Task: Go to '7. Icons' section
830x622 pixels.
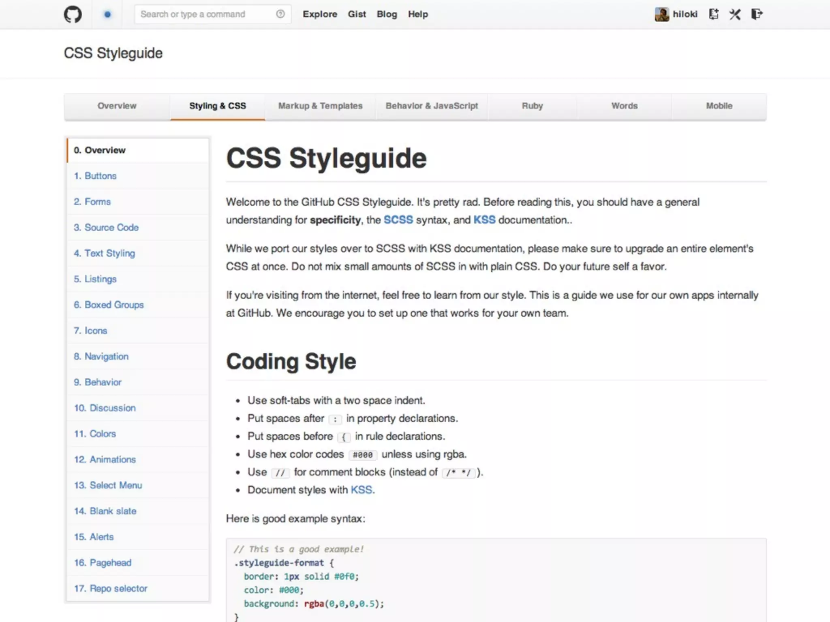Action: (x=138, y=330)
